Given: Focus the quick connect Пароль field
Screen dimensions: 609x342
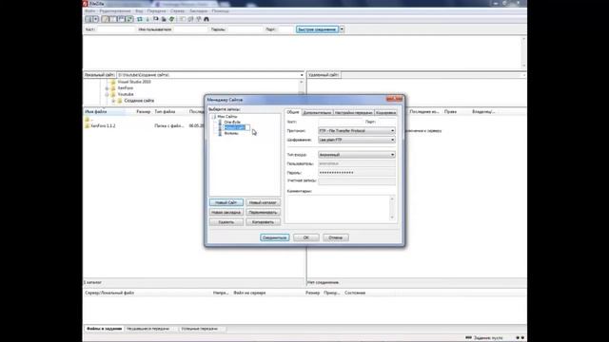Looking at the screenshot, I should click(245, 29).
